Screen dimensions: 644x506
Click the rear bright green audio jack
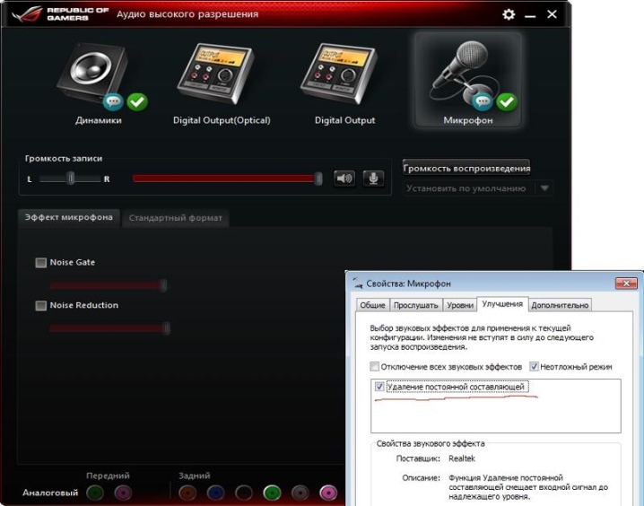[272, 493]
